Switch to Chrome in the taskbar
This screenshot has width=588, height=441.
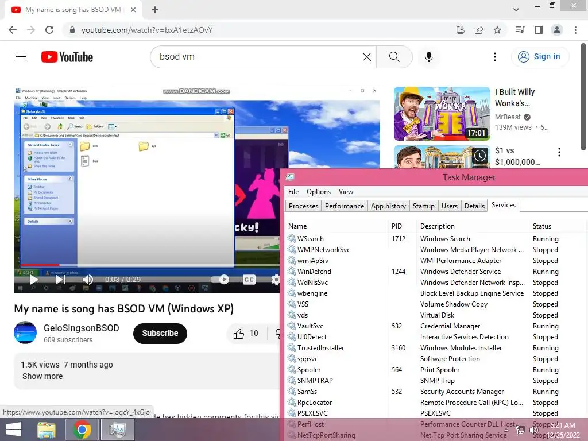pos(82,430)
